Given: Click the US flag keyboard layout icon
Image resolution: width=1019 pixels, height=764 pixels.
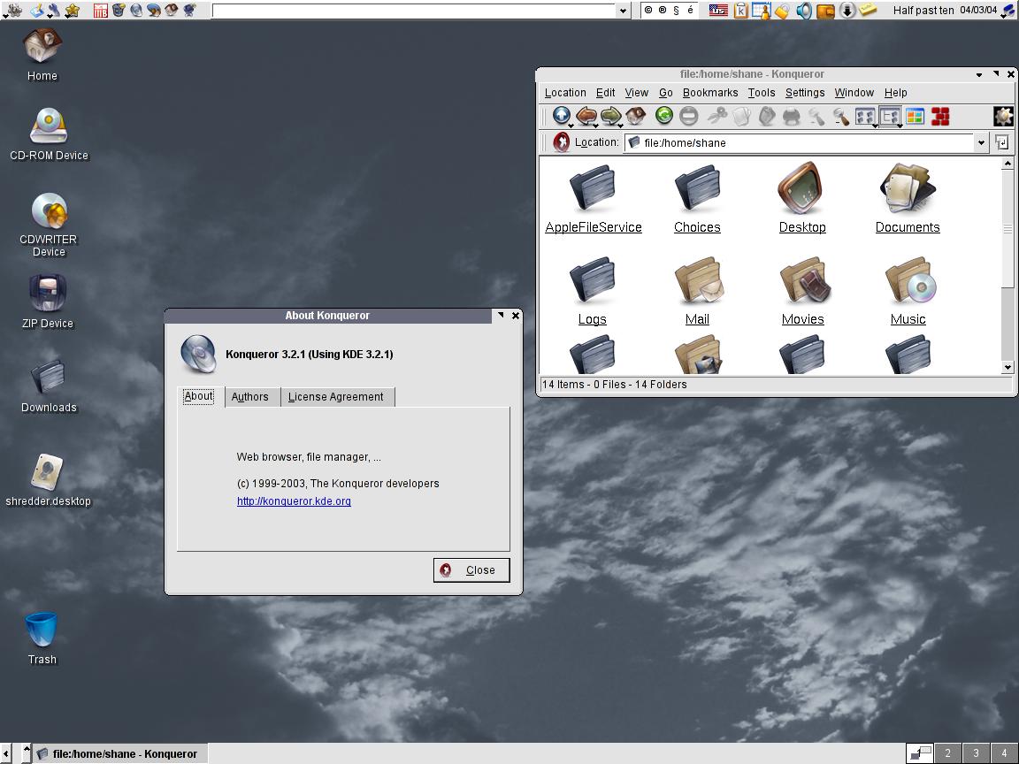Looking at the screenshot, I should [x=718, y=10].
